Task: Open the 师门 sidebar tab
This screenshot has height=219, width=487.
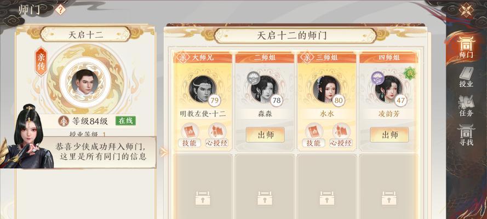Action: tap(466, 47)
